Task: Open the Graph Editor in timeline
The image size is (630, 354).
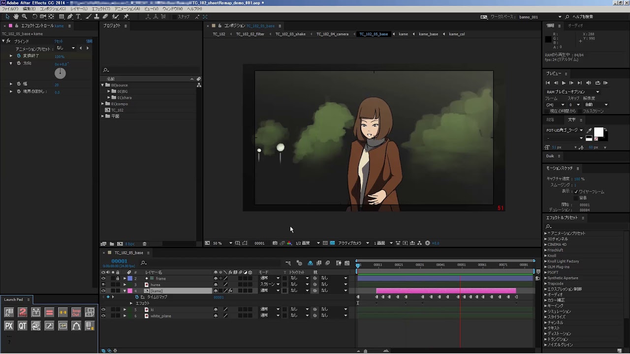Action: (x=347, y=263)
